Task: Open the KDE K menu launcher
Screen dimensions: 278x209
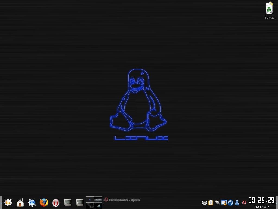Action: coord(8,202)
